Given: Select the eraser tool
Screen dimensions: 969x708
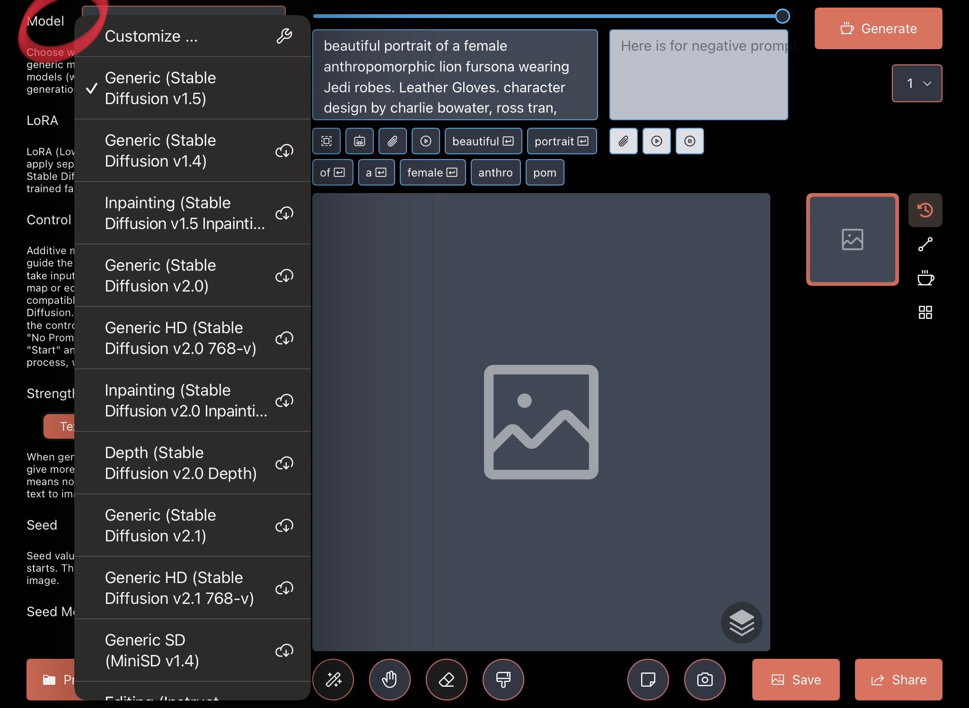Looking at the screenshot, I should tap(446, 680).
